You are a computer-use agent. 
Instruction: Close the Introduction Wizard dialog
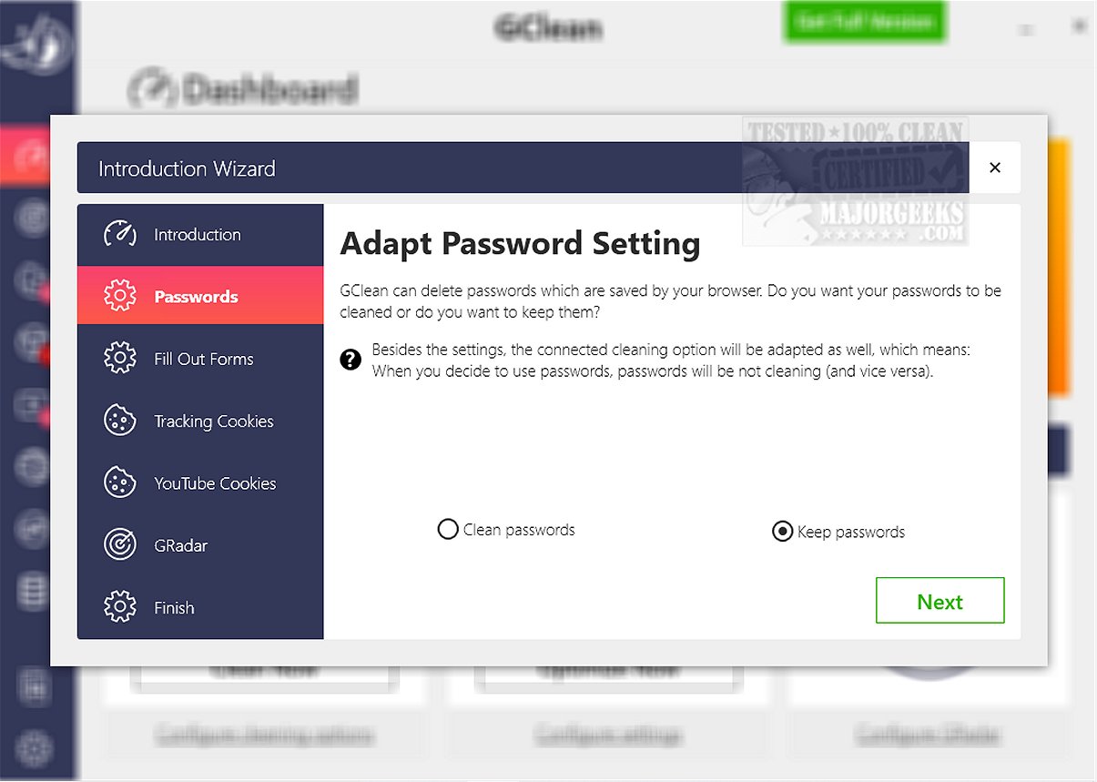tap(995, 168)
